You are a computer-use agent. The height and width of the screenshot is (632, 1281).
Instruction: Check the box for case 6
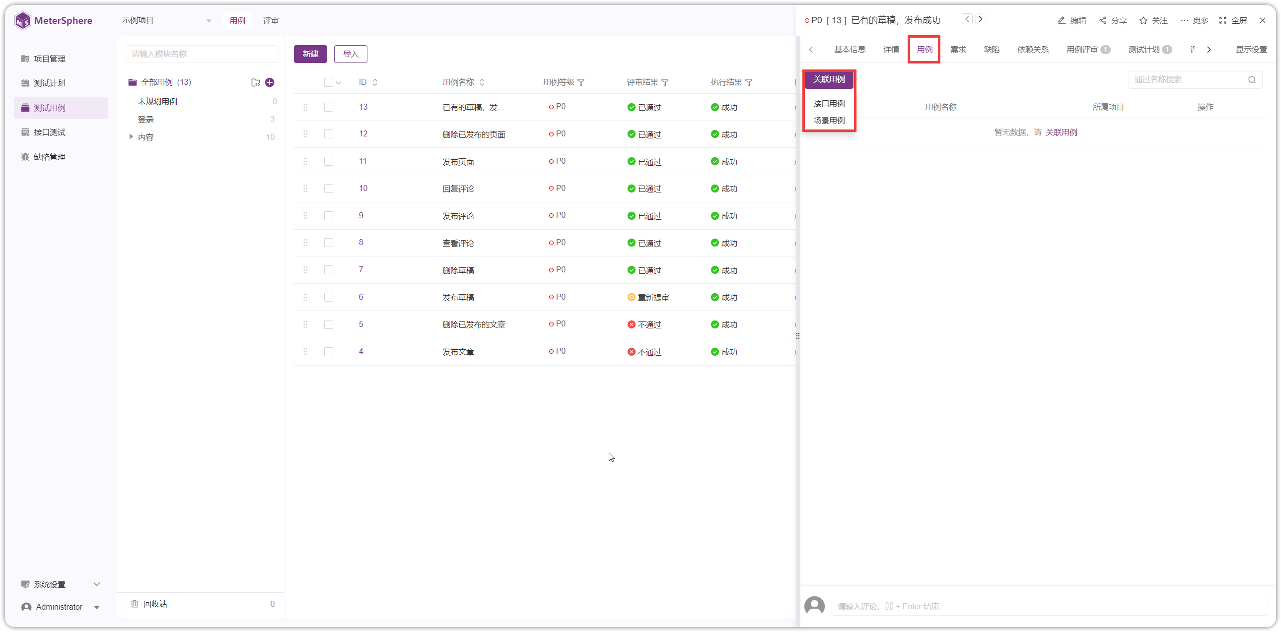click(328, 297)
